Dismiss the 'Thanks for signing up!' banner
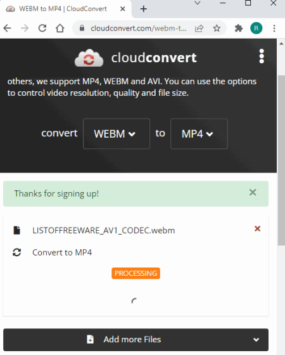Viewport: 285px width, 355px height. (x=253, y=193)
